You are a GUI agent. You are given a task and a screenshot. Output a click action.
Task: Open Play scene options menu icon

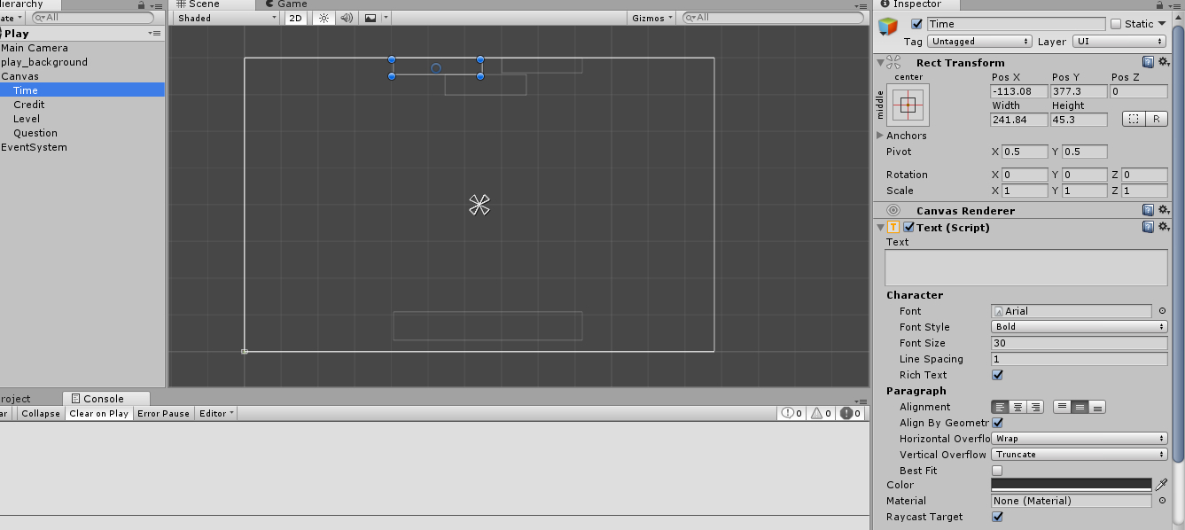[x=154, y=34]
